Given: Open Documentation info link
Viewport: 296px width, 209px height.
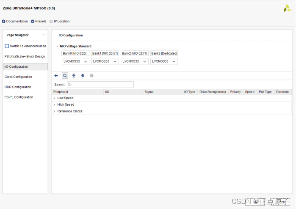Looking at the screenshot, I should pyautogui.click(x=15, y=21).
